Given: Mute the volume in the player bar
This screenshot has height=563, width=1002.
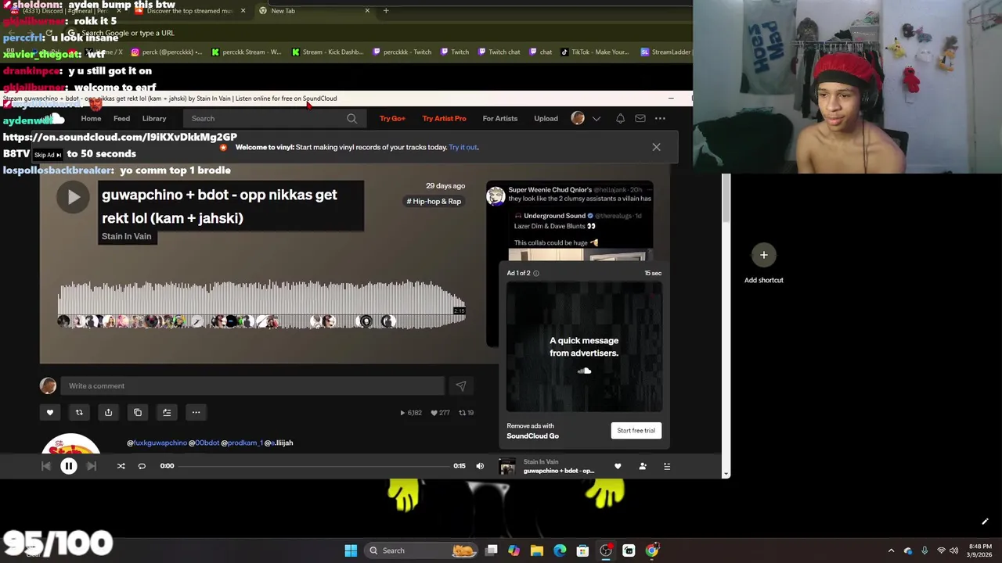Looking at the screenshot, I should (x=480, y=466).
